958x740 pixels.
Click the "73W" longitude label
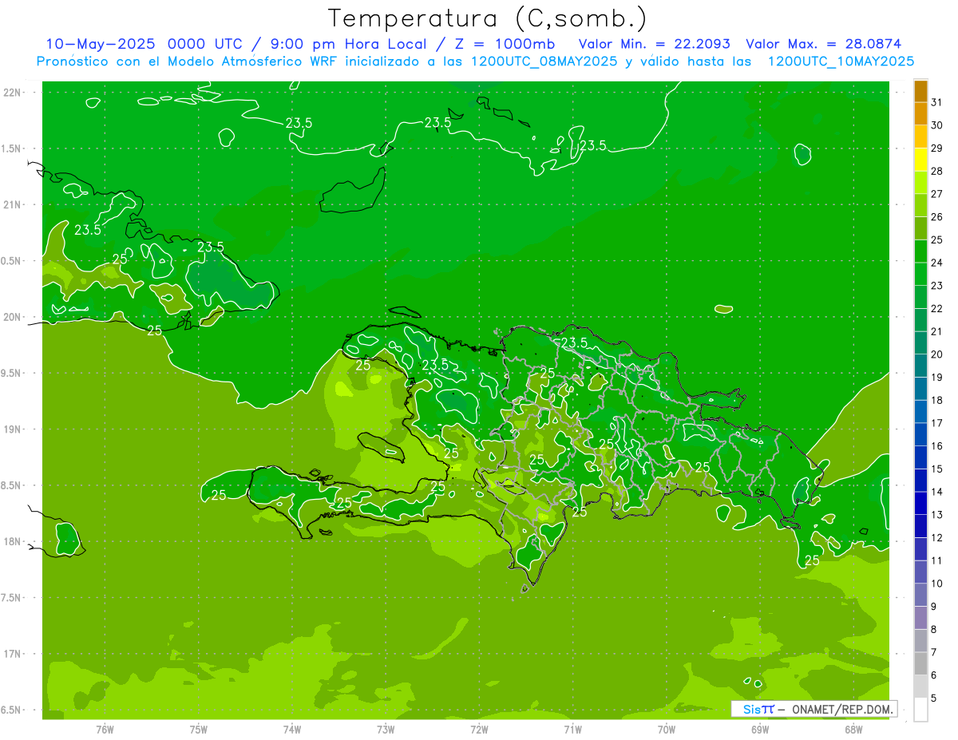pos(386,729)
